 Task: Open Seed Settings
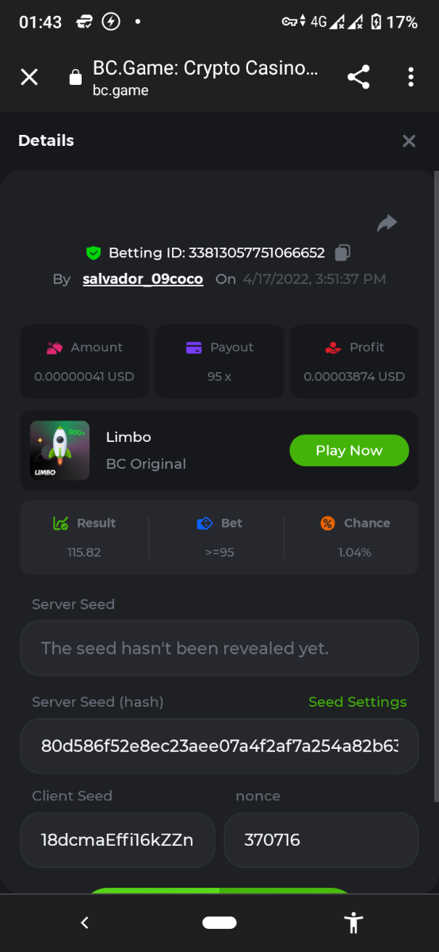coord(357,702)
